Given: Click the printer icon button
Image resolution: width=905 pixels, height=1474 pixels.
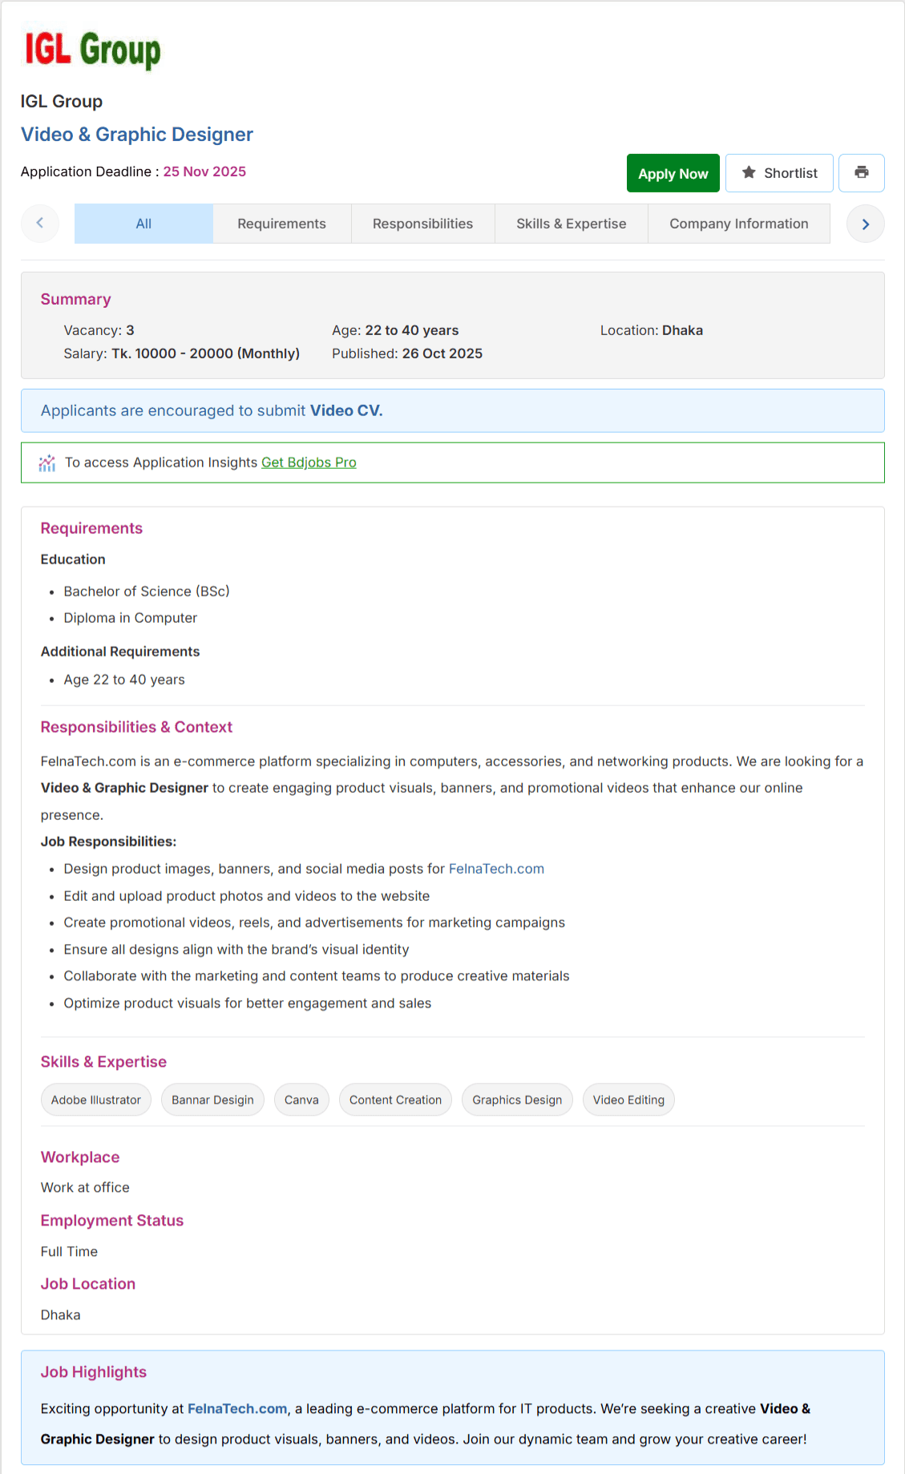Looking at the screenshot, I should [x=861, y=173].
